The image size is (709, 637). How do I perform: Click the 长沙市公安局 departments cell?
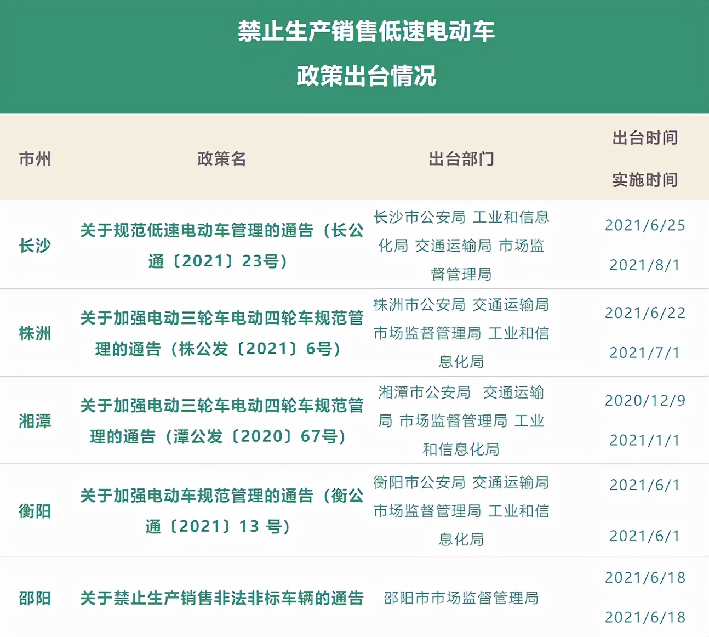click(461, 246)
